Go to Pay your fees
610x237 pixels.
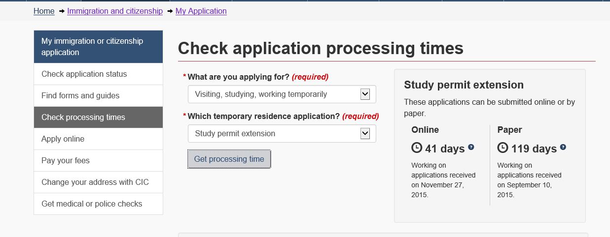(66, 161)
